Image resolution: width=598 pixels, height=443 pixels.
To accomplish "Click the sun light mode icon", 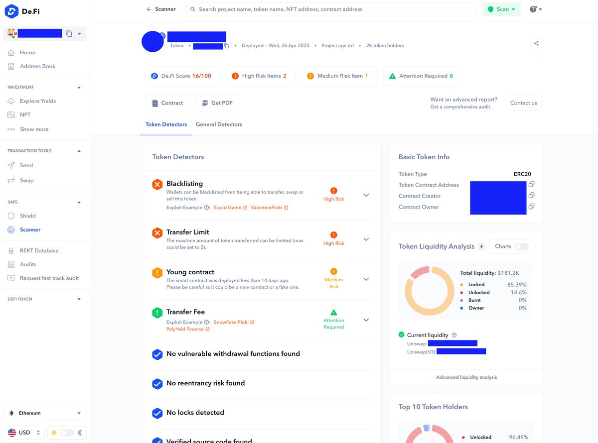I will coord(54,433).
